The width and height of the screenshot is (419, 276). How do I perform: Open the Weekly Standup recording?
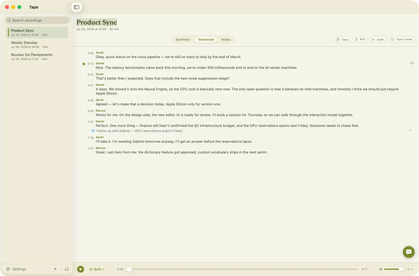(x=37, y=44)
